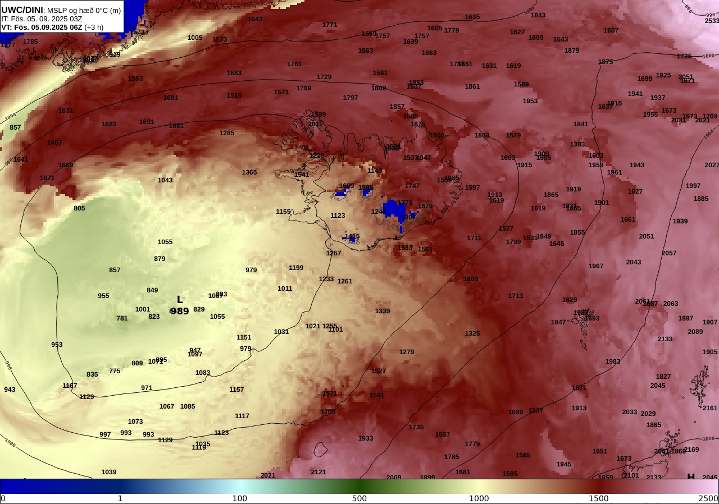Click the height value 1155
This screenshot has width=719, height=504.
[x=284, y=212]
